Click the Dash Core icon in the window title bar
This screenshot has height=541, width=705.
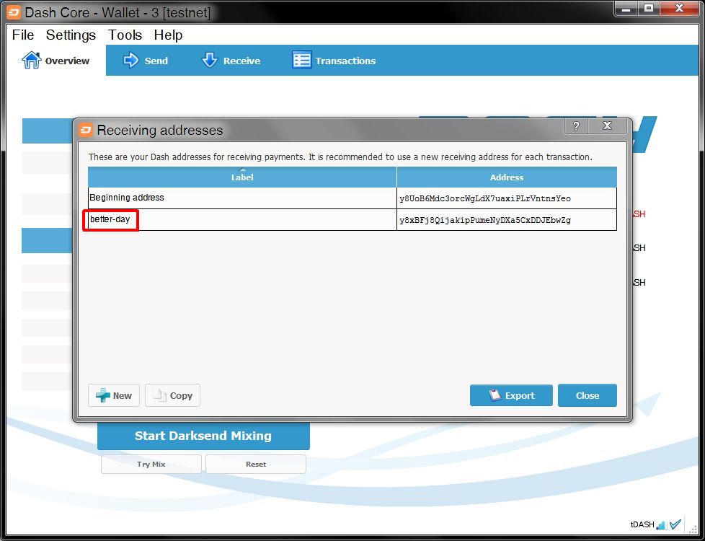pyautogui.click(x=14, y=12)
